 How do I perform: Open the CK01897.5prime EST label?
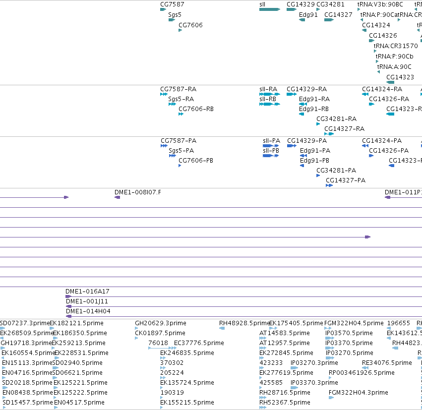(160, 333)
